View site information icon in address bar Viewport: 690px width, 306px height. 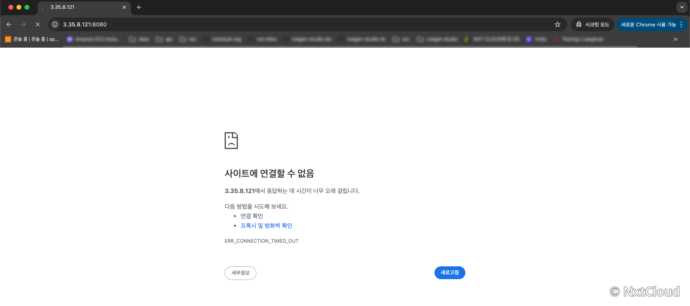(55, 24)
